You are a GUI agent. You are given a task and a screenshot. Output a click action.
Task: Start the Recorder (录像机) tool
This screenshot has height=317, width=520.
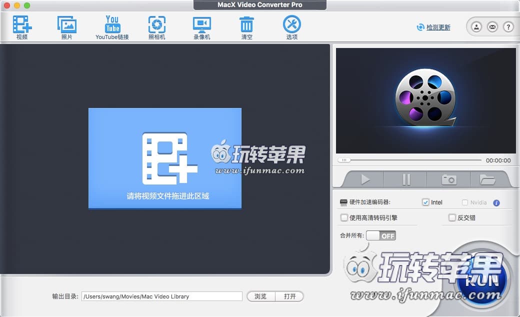pos(202,27)
